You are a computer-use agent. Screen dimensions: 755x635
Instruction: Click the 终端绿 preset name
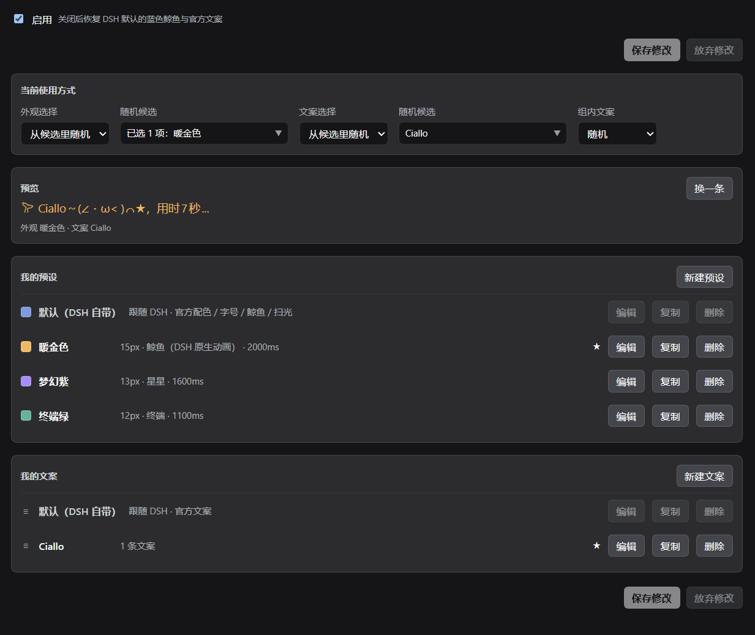tap(53, 416)
